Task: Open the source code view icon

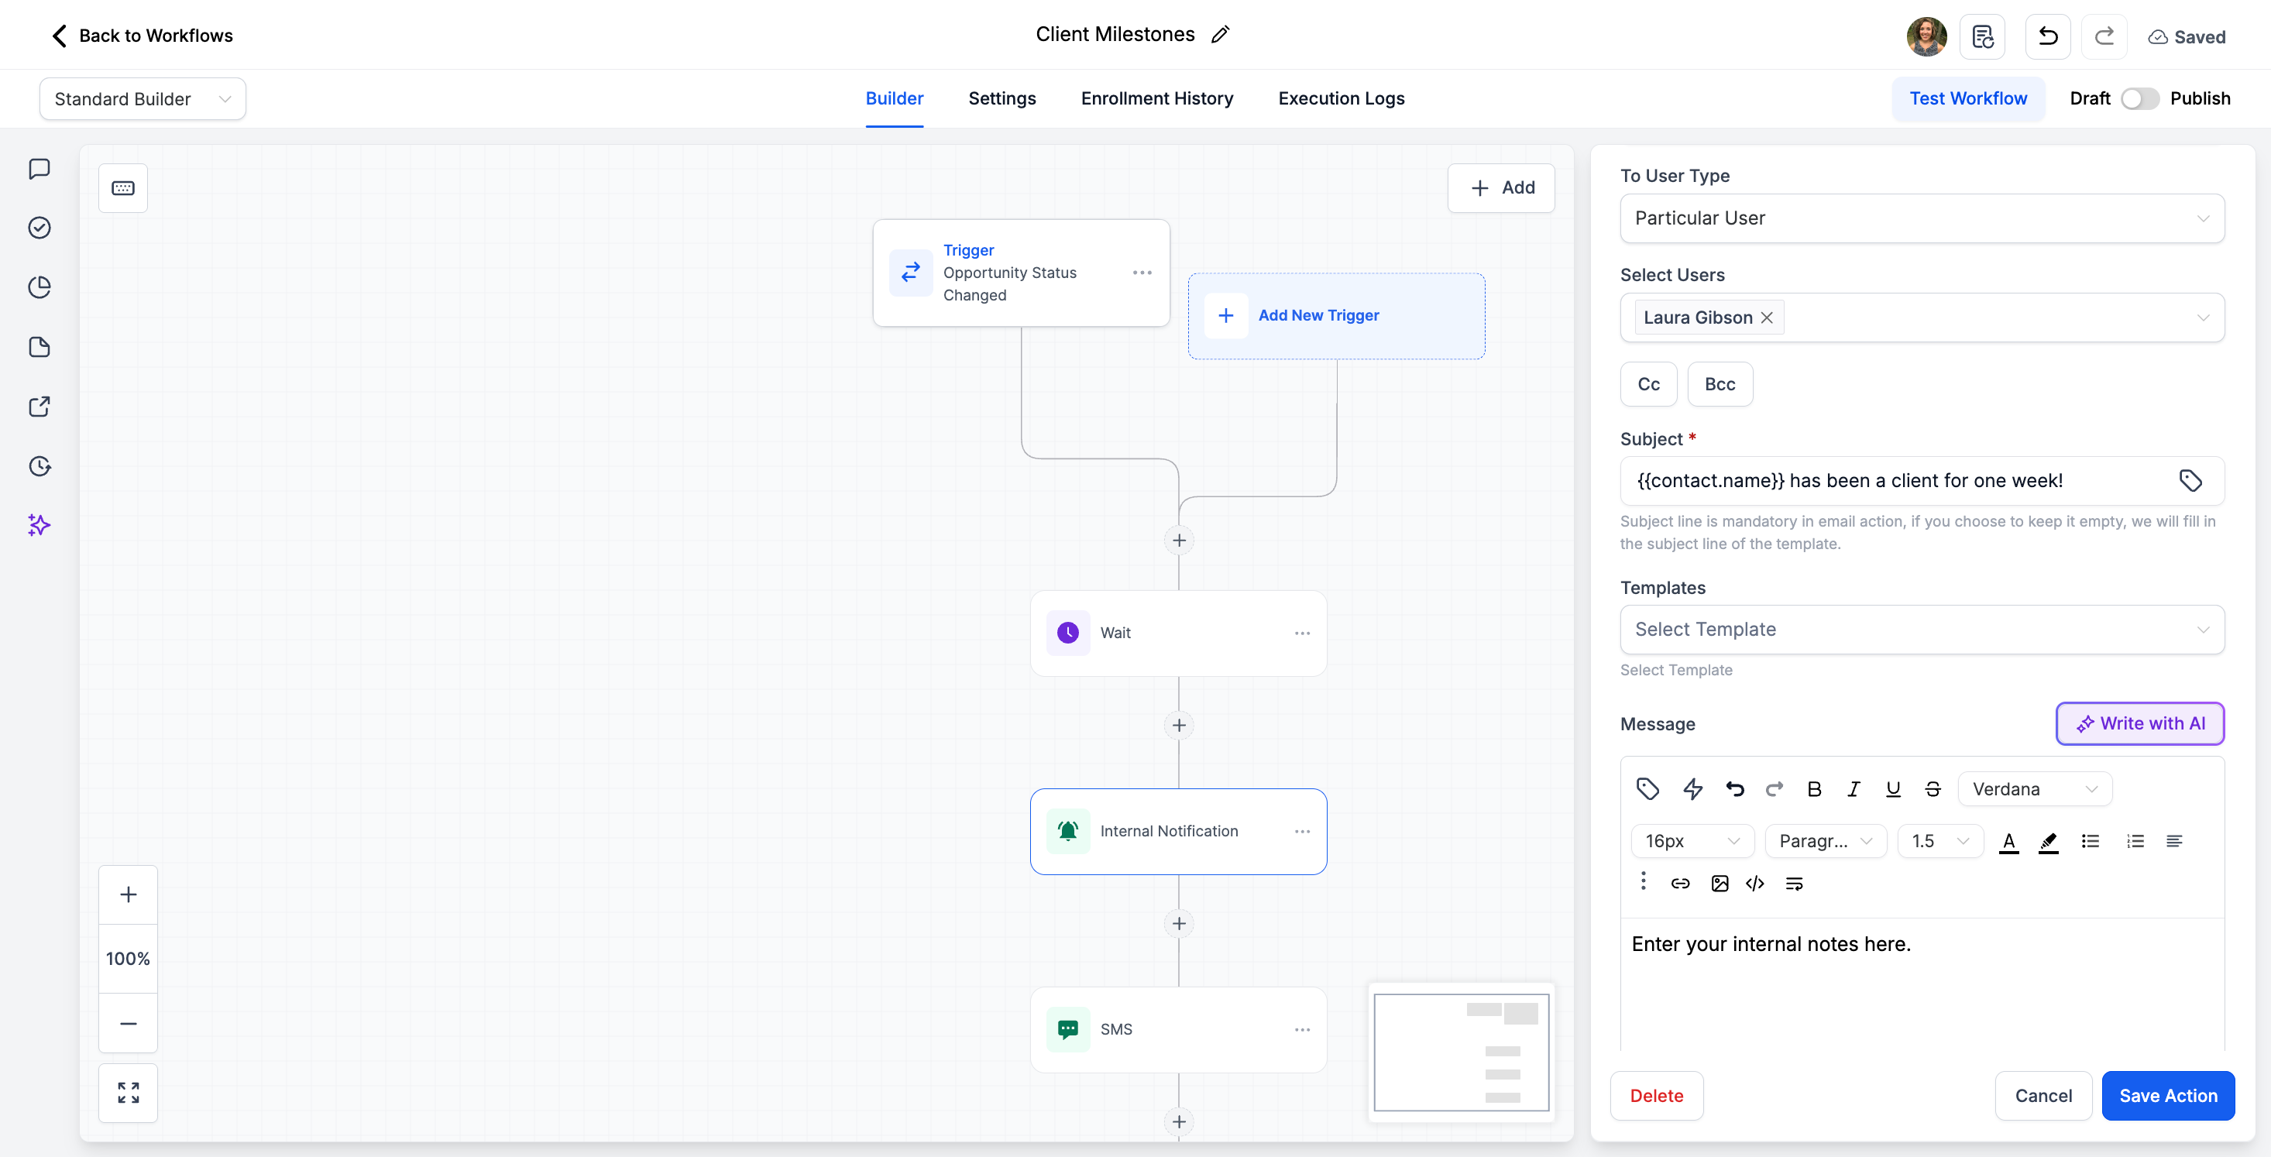Action: pyautogui.click(x=1754, y=883)
